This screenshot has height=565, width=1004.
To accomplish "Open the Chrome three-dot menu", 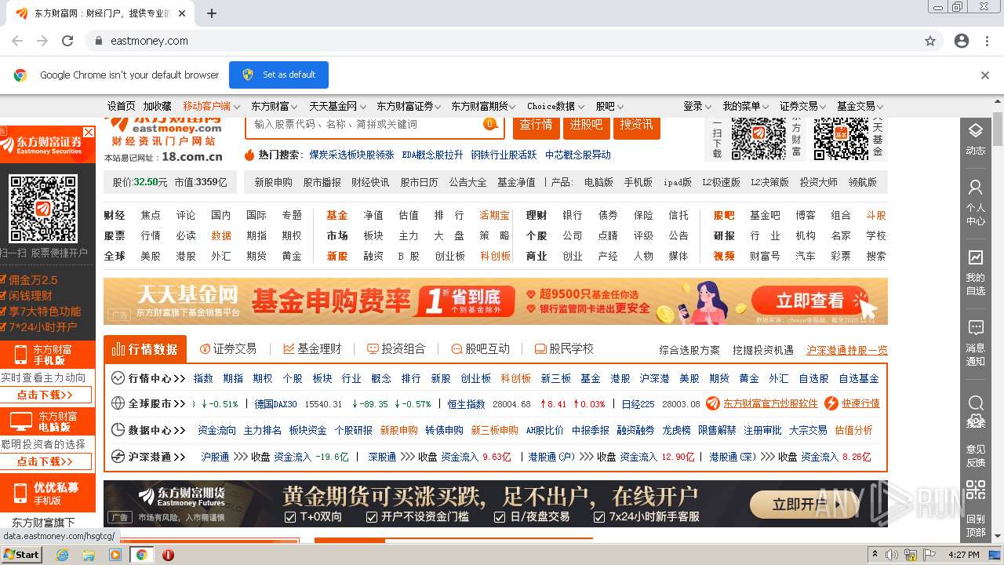I will [986, 41].
